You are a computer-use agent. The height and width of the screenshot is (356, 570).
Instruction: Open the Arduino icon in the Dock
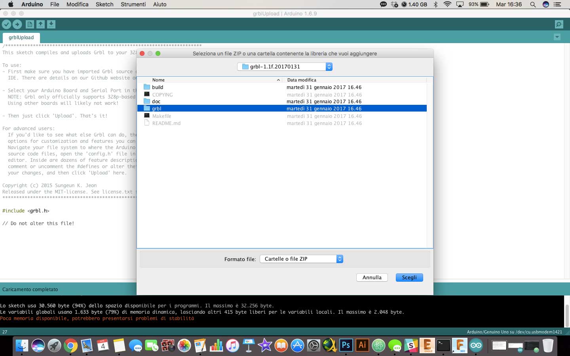[x=476, y=346]
